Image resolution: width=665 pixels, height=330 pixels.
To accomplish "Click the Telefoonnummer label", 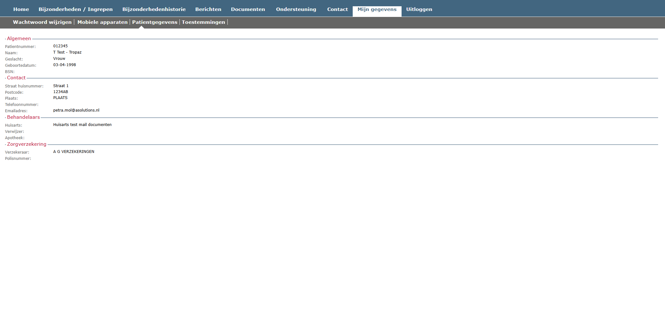I will [x=22, y=105].
